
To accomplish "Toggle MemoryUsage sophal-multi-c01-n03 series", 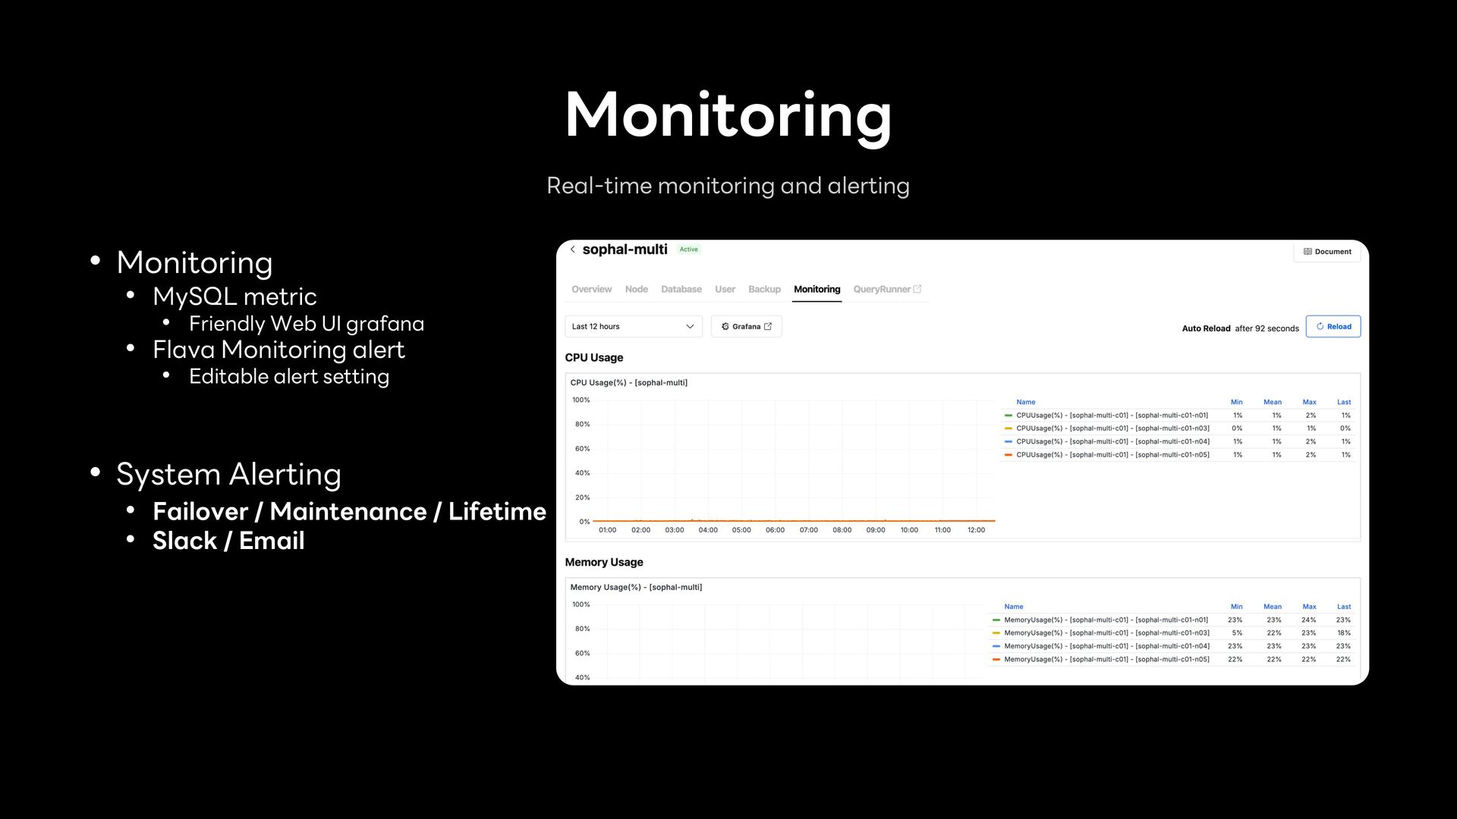I will tap(1106, 633).
